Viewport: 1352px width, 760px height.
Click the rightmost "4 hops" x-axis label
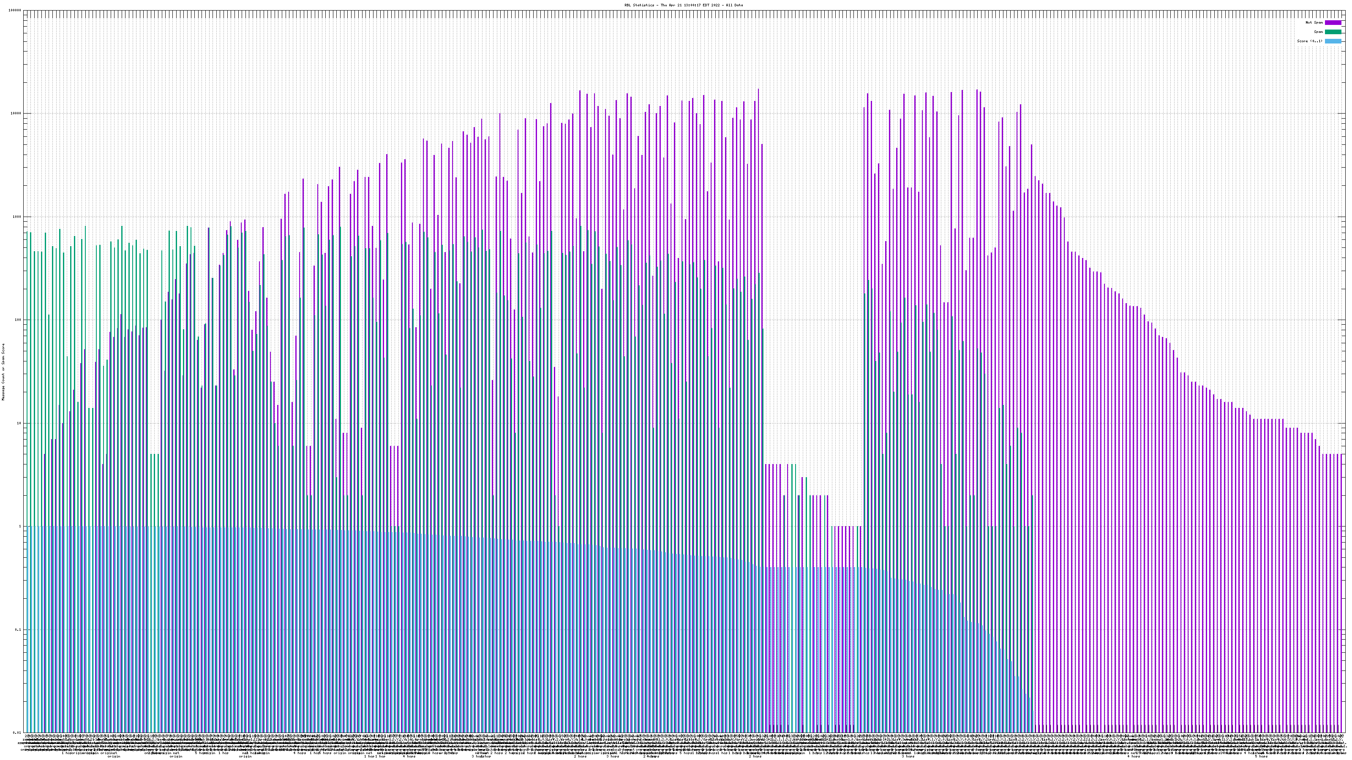pyautogui.click(x=1133, y=756)
